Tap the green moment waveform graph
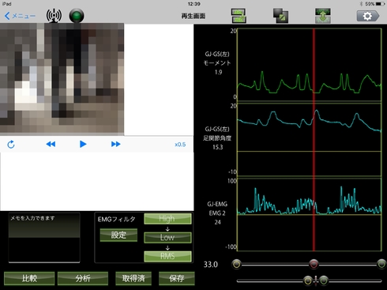 (x=310, y=65)
